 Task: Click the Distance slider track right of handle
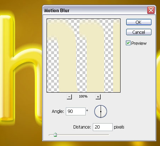coord(83,135)
